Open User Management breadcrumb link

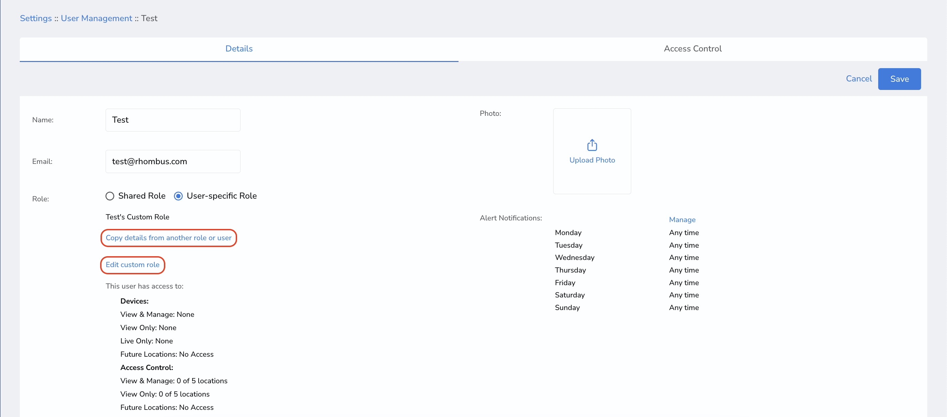(x=96, y=18)
